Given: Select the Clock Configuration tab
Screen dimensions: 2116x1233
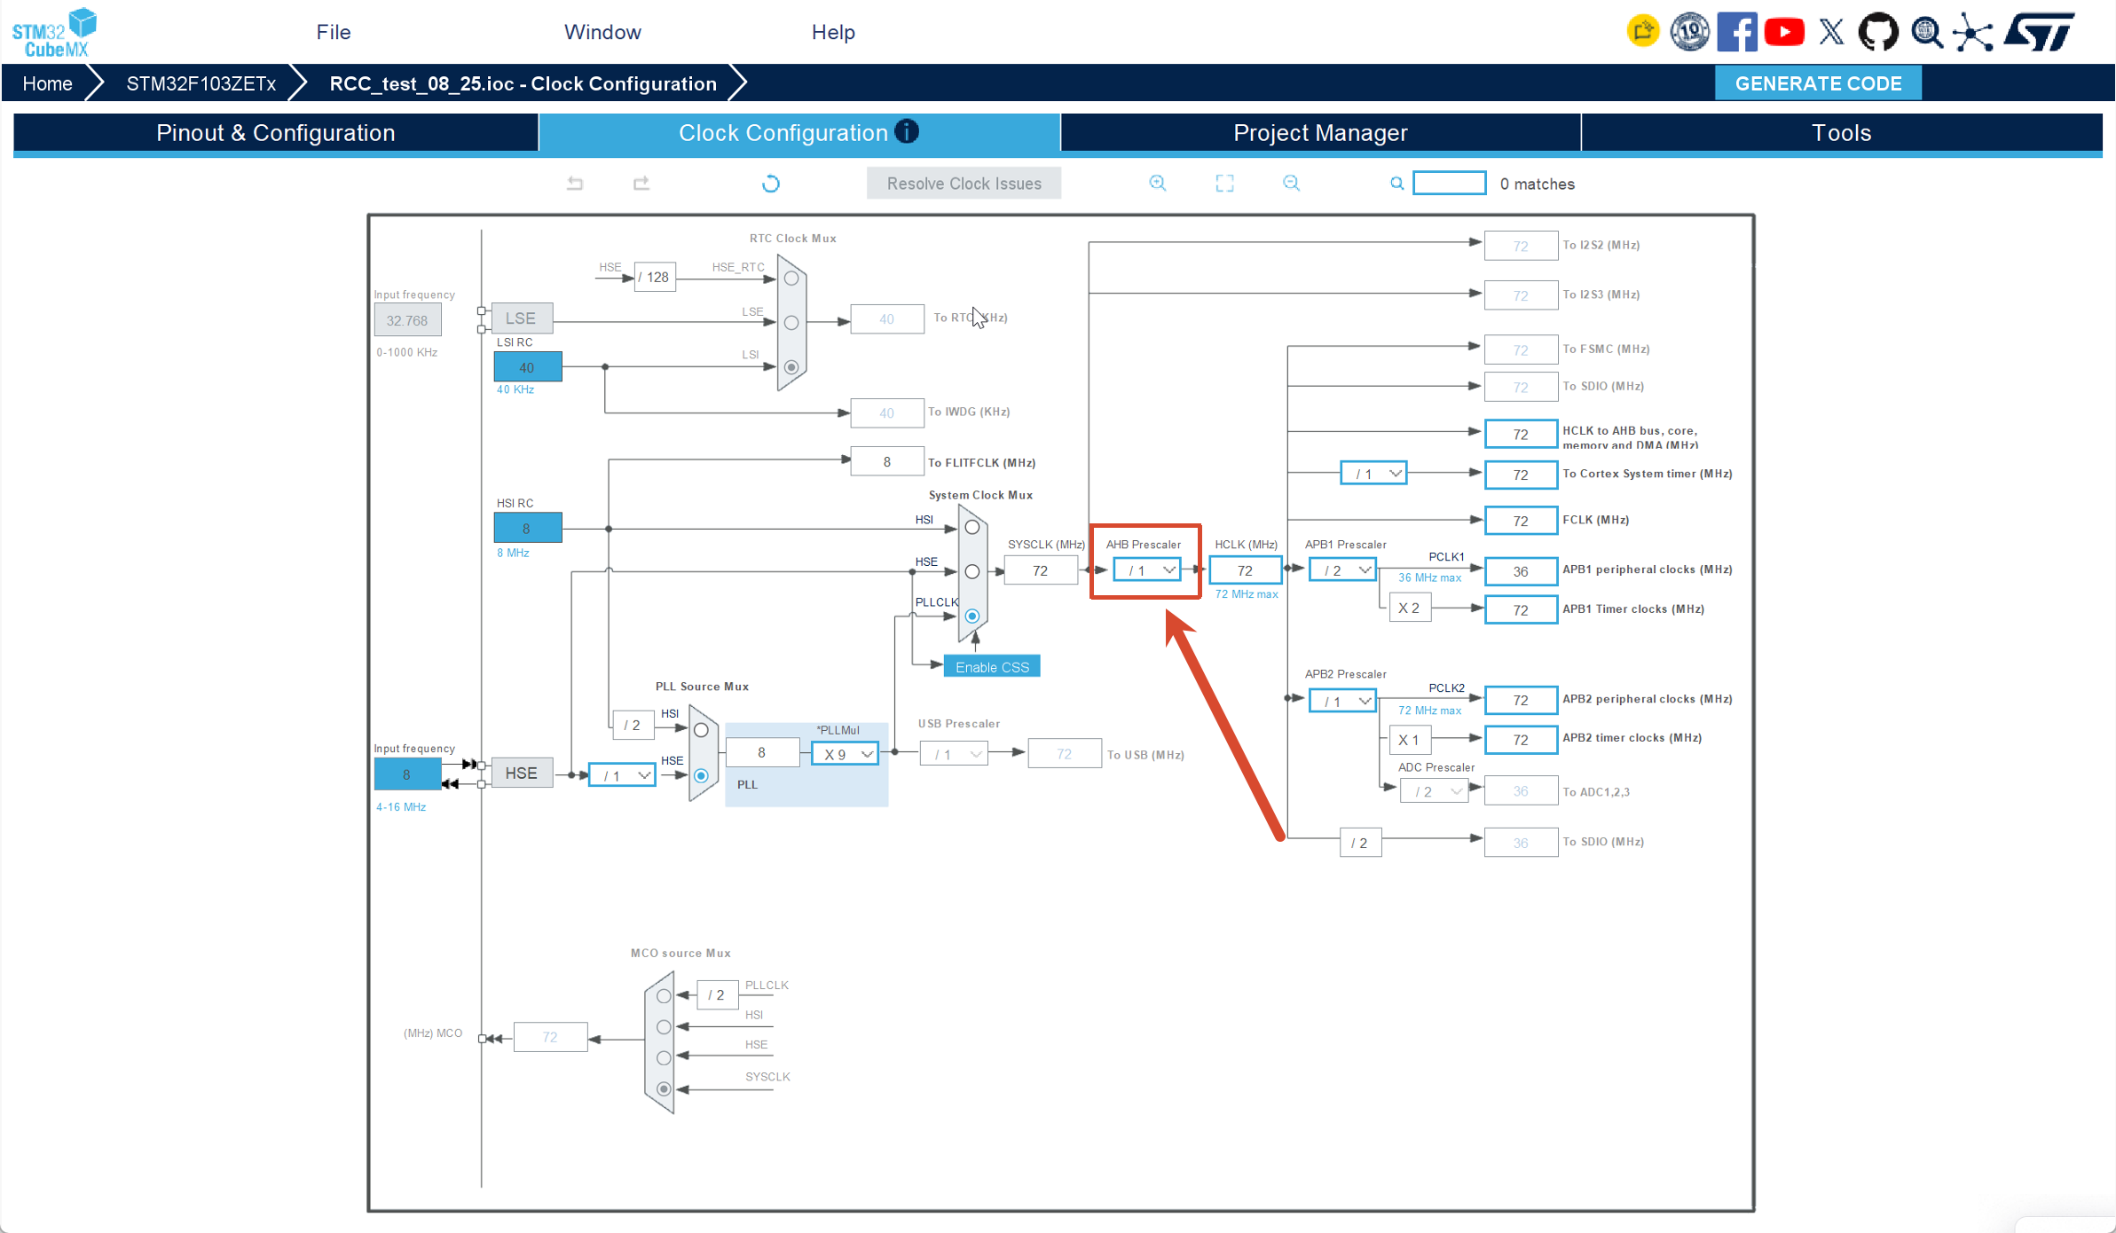Looking at the screenshot, I should coord(798,133).
